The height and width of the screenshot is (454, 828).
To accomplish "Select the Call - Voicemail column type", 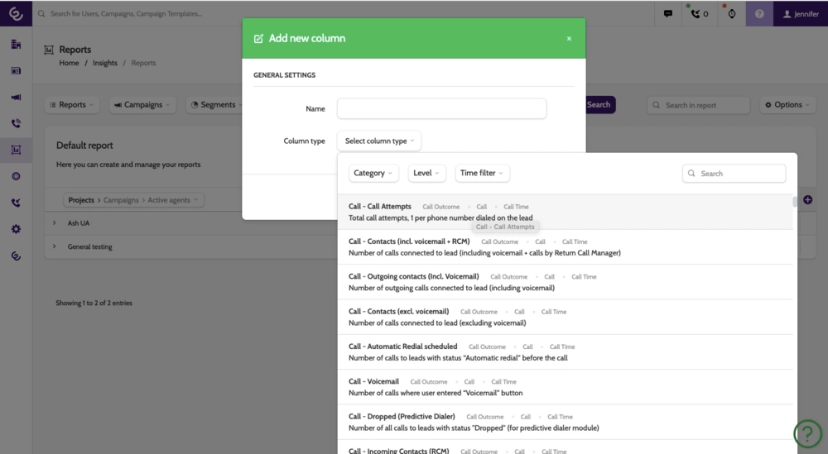I will [x=374, y=381].
